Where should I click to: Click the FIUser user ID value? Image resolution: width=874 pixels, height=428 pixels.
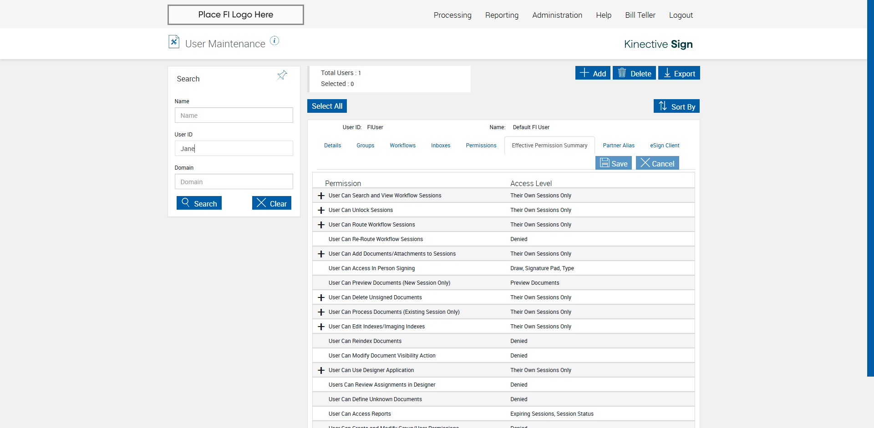375,127
